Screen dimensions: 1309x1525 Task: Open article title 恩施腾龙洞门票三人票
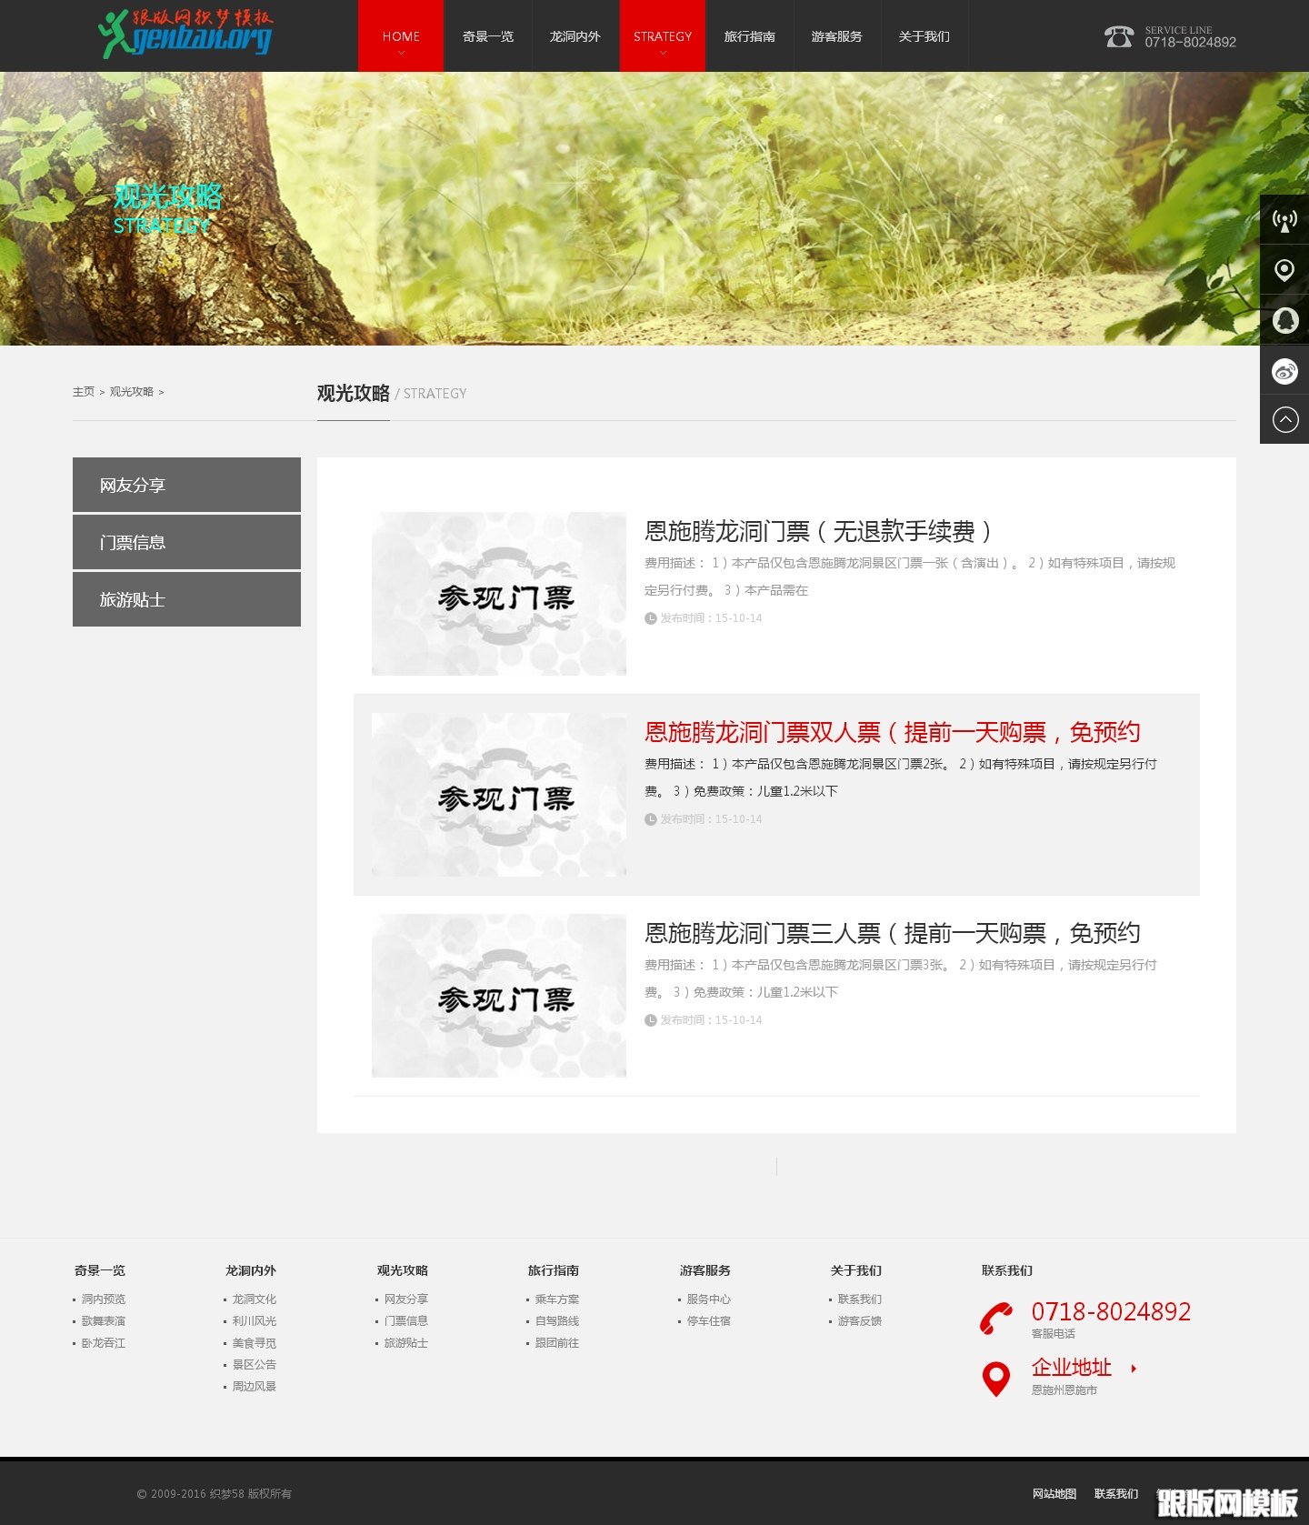point(893,933)
